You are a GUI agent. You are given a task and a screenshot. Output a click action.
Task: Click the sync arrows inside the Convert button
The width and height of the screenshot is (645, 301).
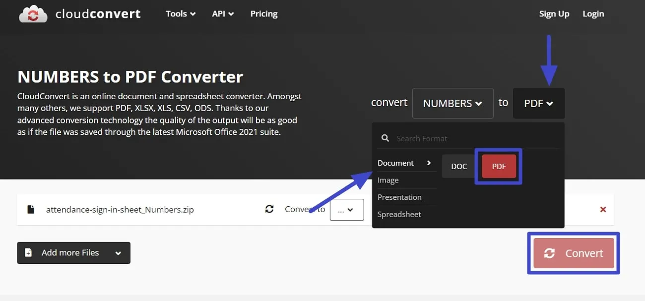[x=550, y=253]
